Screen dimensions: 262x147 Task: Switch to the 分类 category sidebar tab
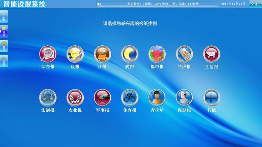(4, 31)
